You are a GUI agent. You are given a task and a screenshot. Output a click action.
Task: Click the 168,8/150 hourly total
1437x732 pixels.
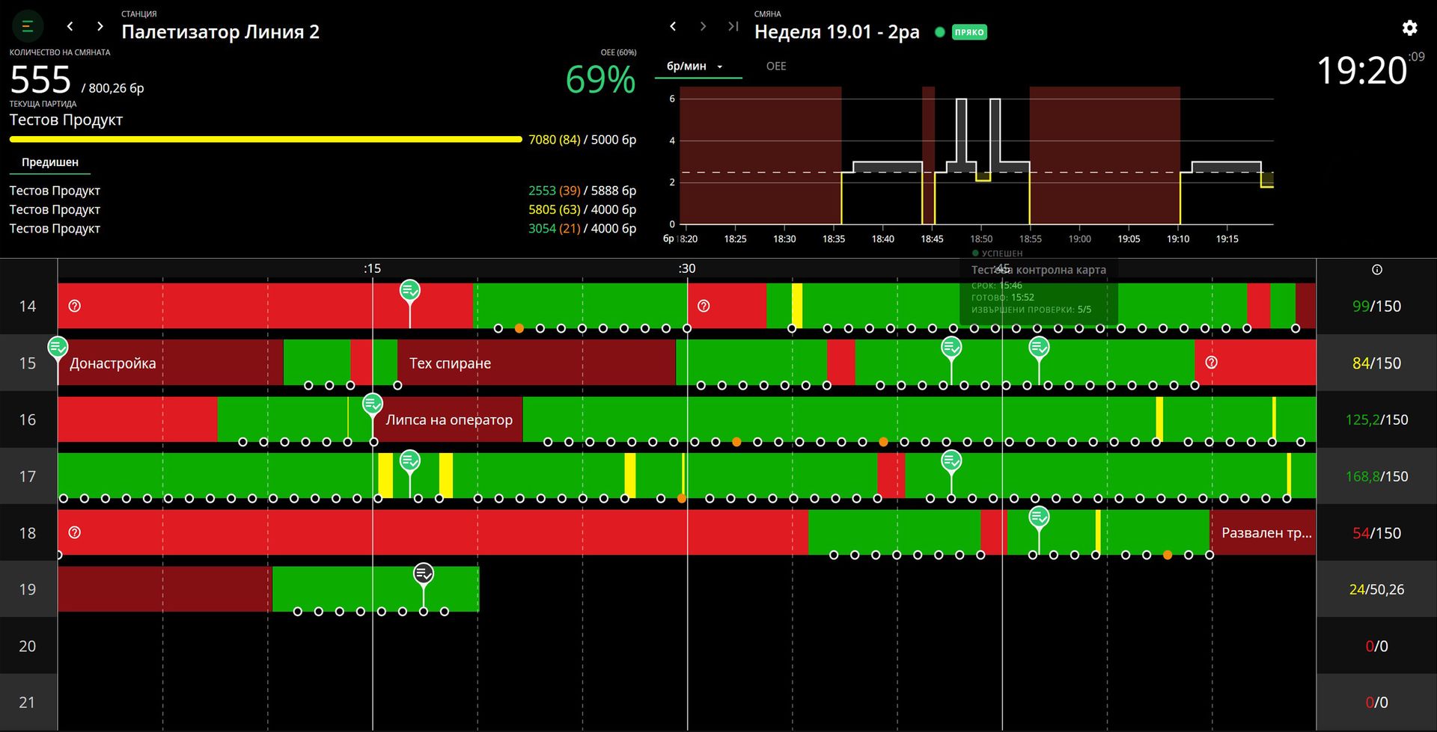(1376, 476)
